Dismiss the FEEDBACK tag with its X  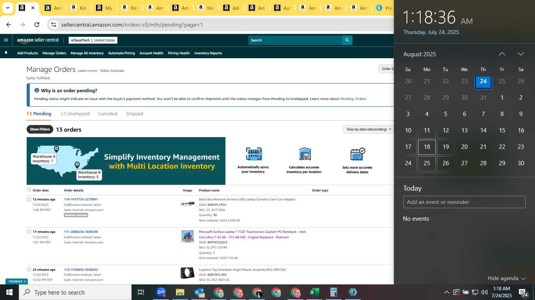click(25, 281)
